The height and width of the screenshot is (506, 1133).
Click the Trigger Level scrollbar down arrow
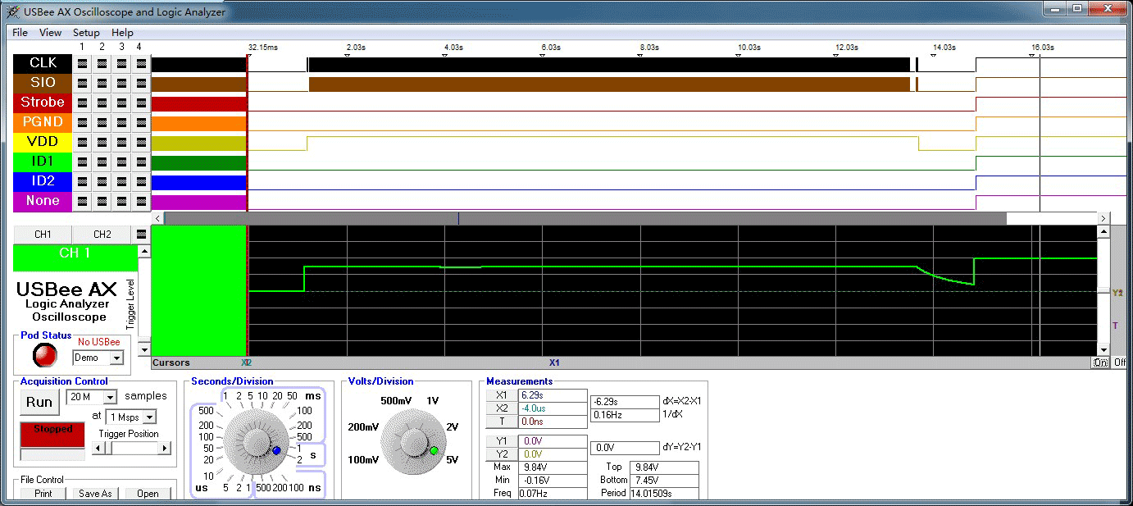144,349
